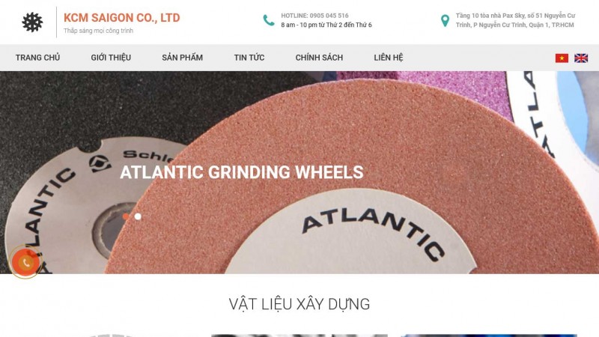The width and height of the screenshot is (599, 337).
Task: Click the Pax Sky office address text
Action: tap(515, 20)
